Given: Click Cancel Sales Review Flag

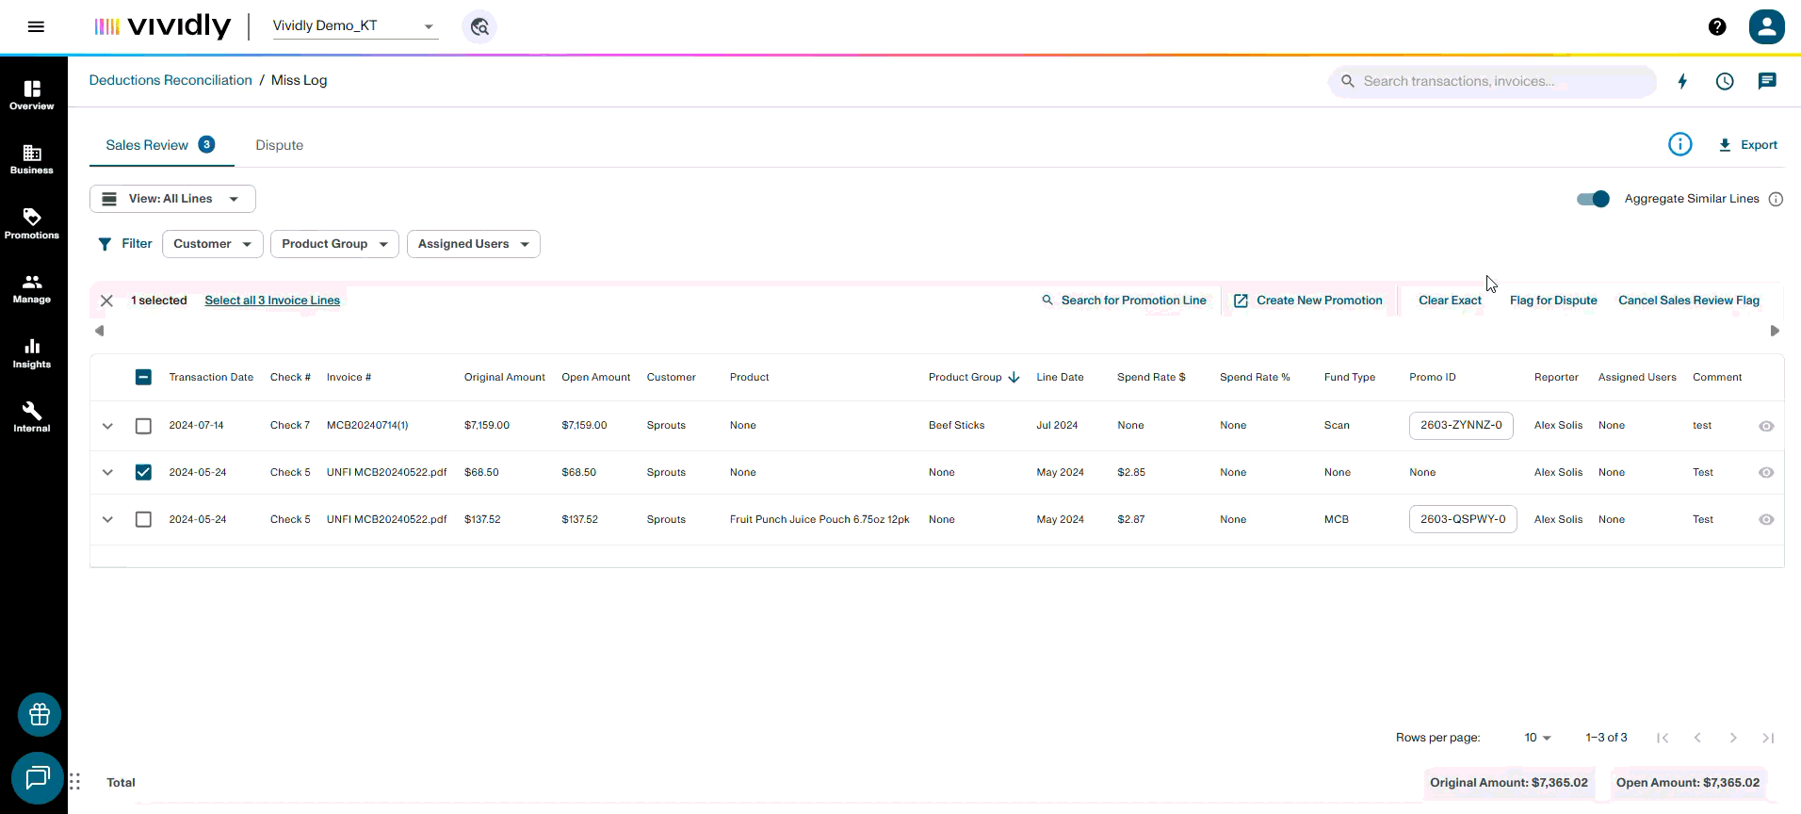Looking at the screenshot, I should 1689,301.
